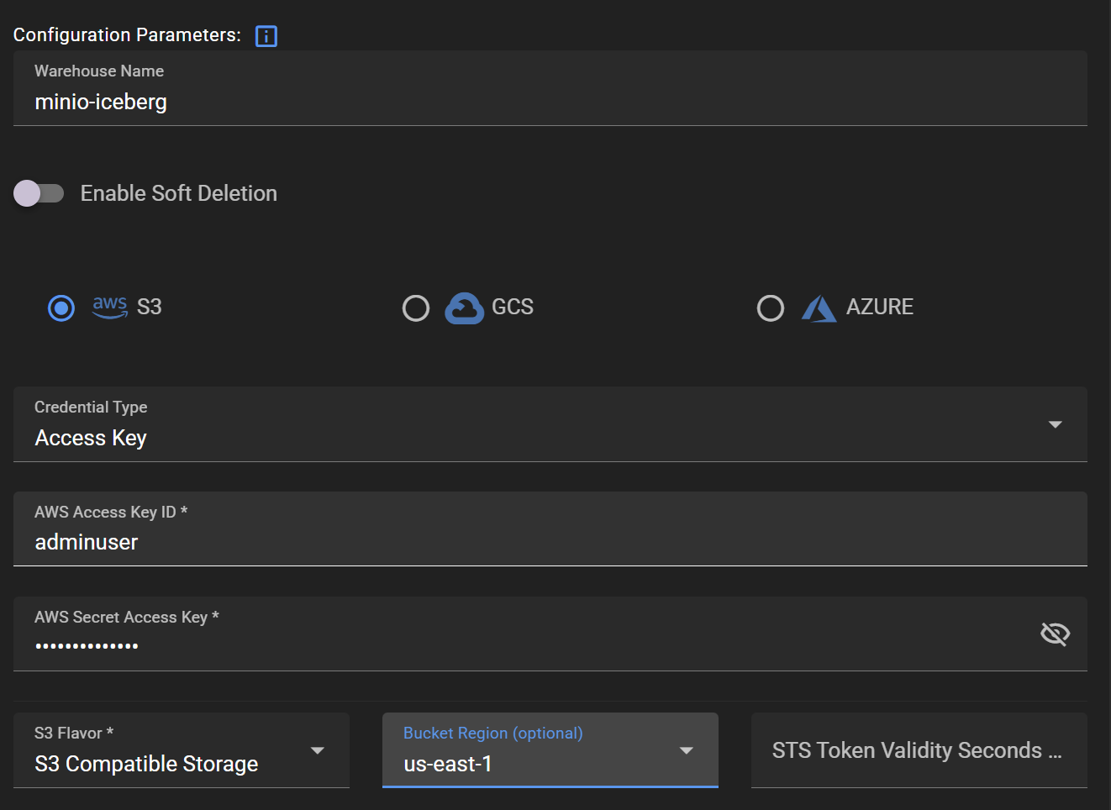Open the Bucket Region dropdown arrow
This screenshot has height=810, width=1111.
pyautogui.click(x=687, y=750)
